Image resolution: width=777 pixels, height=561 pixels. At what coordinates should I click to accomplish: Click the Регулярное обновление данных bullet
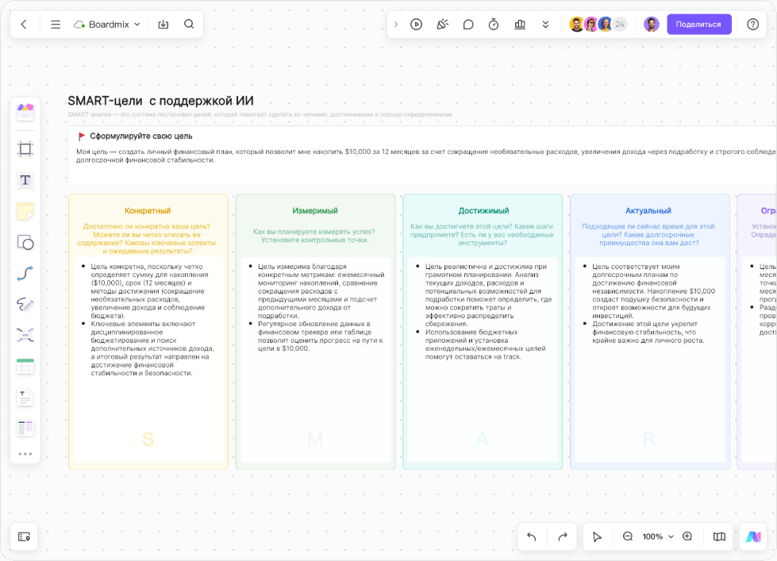pos(320,336)
